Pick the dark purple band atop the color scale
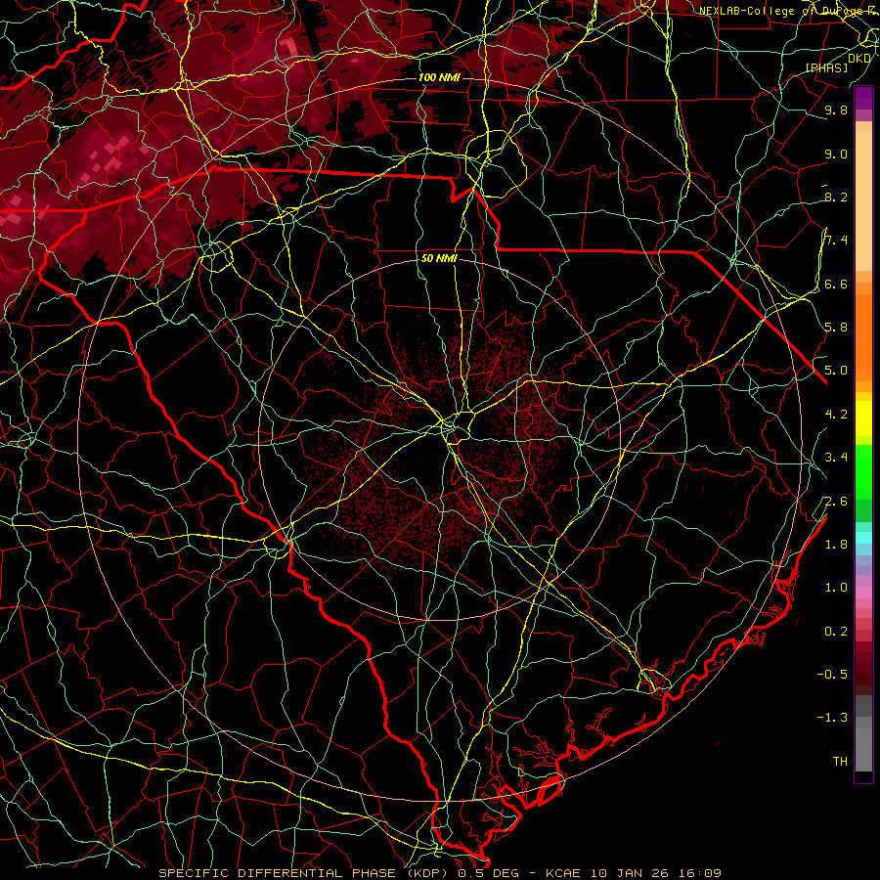The width and height of the screenshot is (880, 880). [x=863, y=98]
